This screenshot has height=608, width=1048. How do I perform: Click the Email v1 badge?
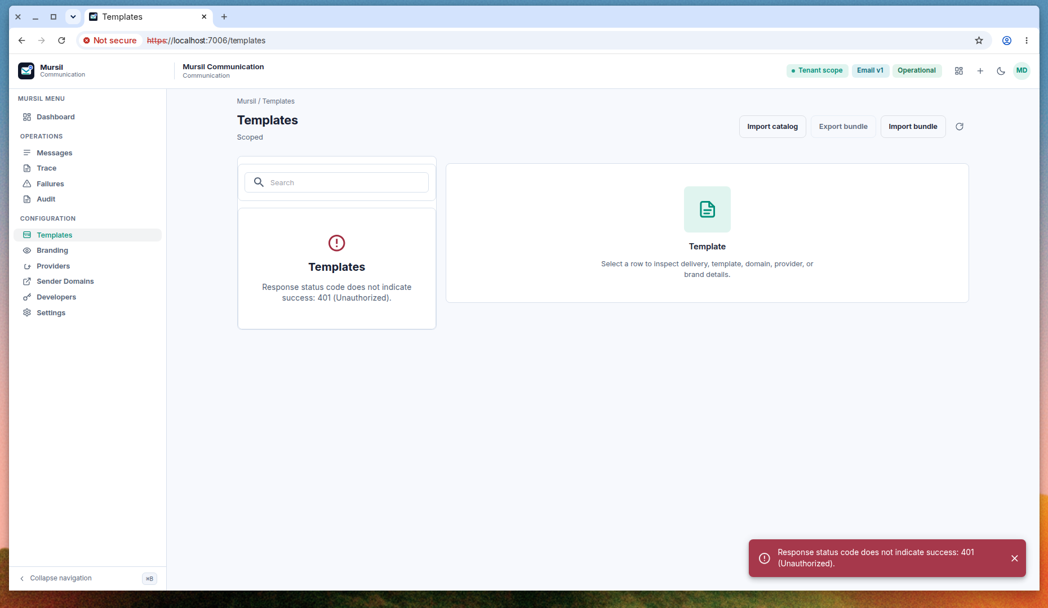[x=871, y=70]
